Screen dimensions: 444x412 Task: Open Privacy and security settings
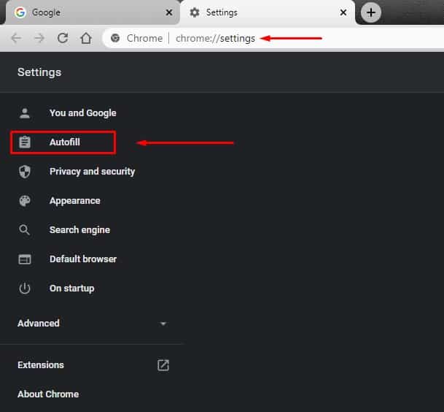point(92,172)
